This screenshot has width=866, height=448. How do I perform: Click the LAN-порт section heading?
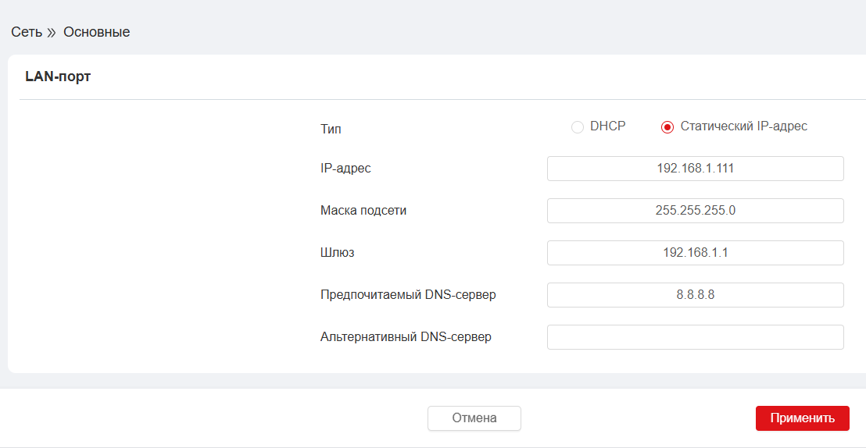[58, 76]
